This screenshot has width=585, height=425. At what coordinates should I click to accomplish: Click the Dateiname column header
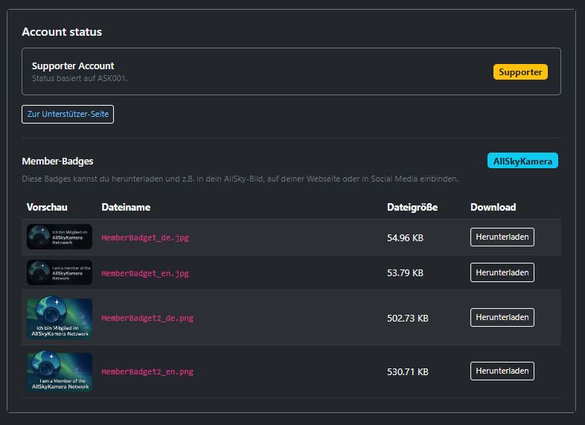126,207
